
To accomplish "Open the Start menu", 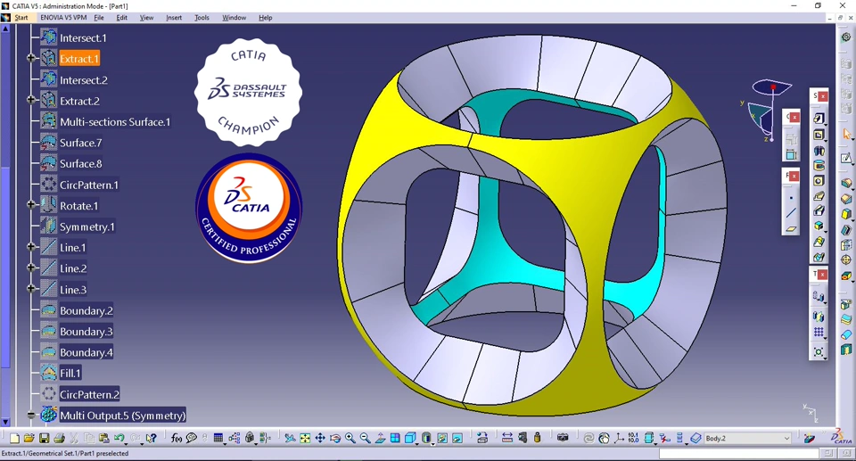I will pos(21,18).
